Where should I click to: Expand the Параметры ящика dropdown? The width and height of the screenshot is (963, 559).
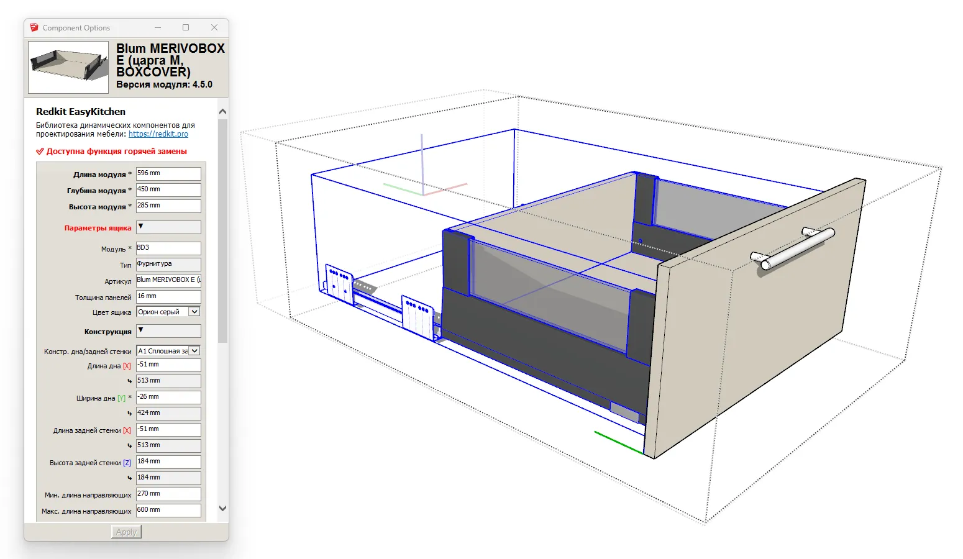168,227
